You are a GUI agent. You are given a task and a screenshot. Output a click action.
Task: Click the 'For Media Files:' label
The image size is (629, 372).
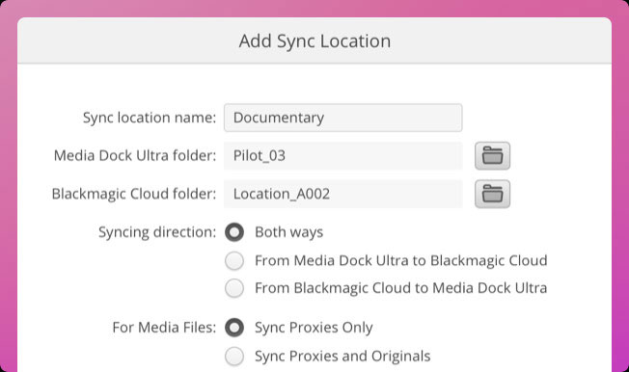[x=164, y=328]
